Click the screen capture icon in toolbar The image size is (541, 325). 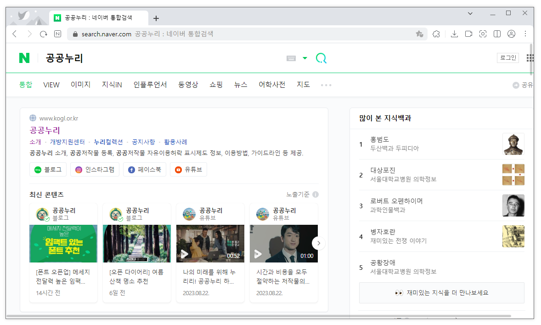point(483,34)
